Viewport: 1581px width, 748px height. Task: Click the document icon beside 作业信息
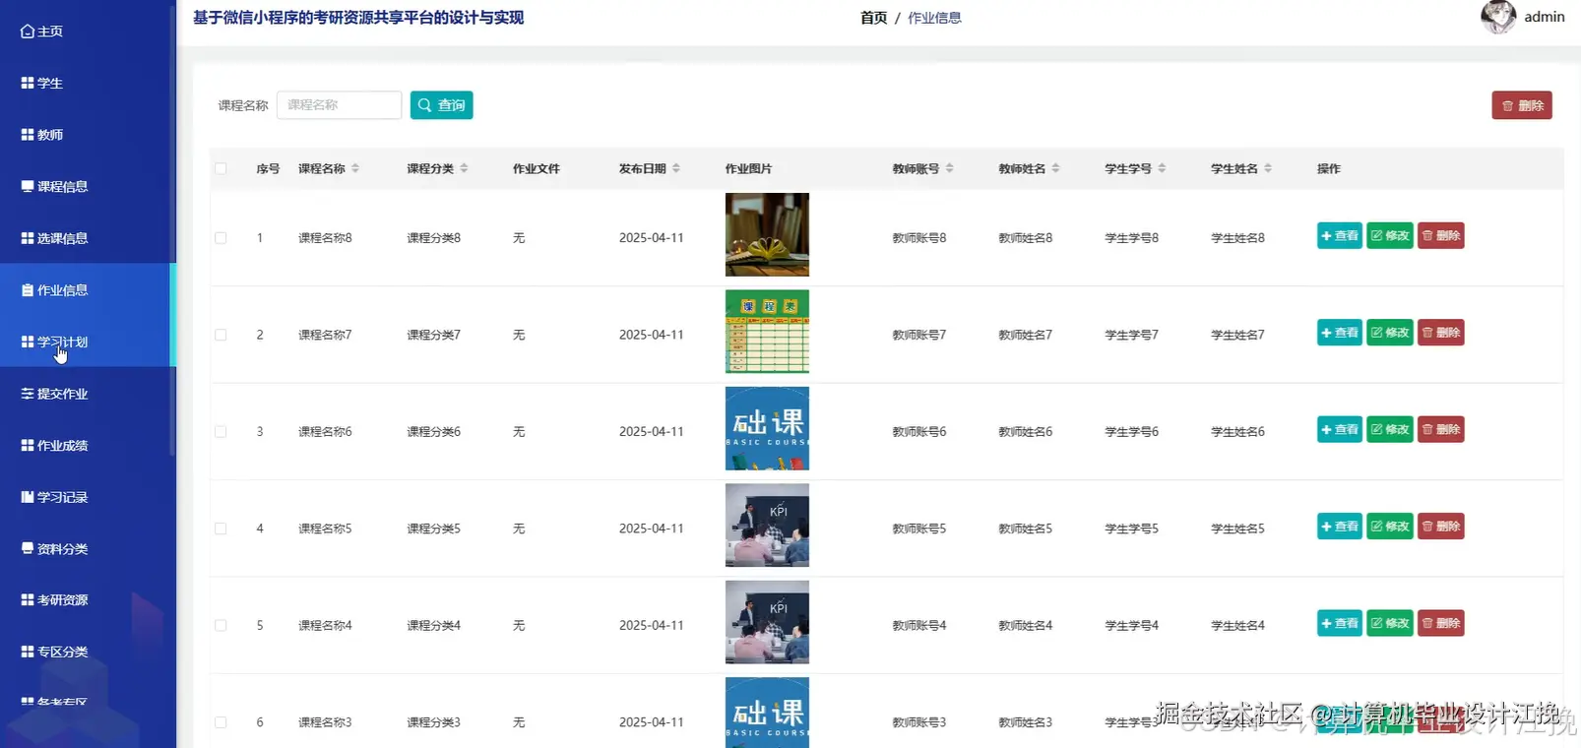point(28,290)
